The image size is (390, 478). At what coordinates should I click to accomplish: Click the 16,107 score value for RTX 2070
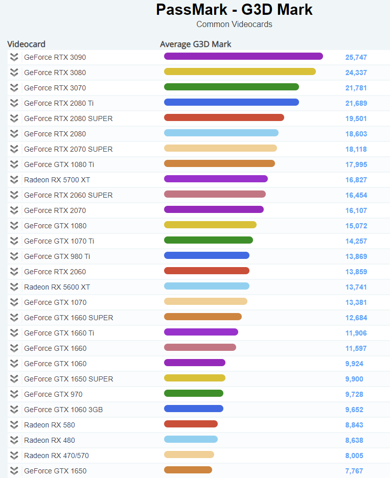(356, 210)
